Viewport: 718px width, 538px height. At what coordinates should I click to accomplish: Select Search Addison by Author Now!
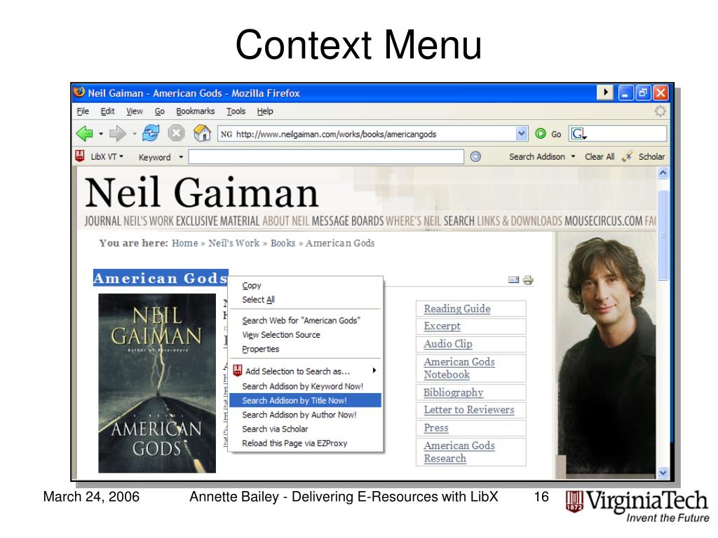tap(305, 415)
